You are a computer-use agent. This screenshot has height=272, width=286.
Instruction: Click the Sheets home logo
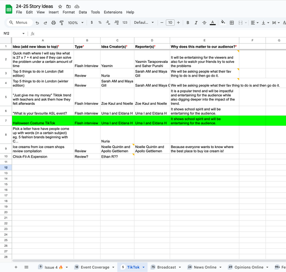click(9, 9)
